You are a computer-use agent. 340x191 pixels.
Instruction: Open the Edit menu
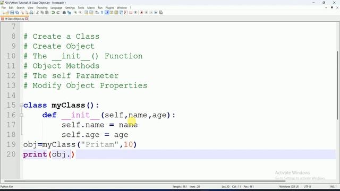coord(11,7)
